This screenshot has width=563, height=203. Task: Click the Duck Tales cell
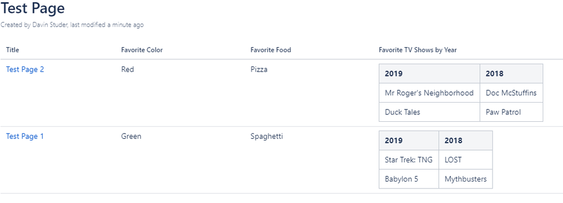coord(429,112)
